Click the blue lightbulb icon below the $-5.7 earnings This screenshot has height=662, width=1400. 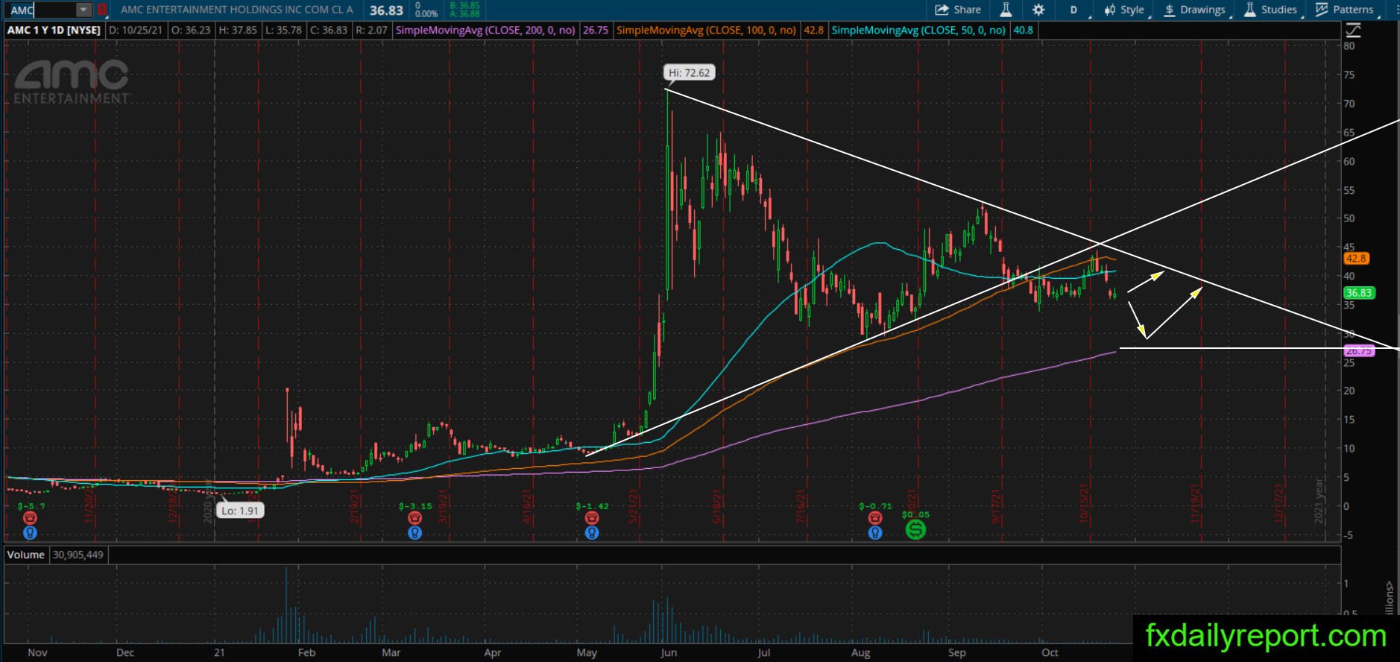tap(30, 533)
